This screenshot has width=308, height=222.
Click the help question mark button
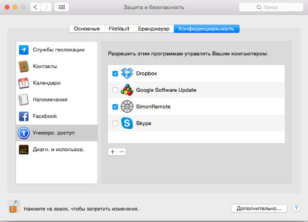[296, 209]
